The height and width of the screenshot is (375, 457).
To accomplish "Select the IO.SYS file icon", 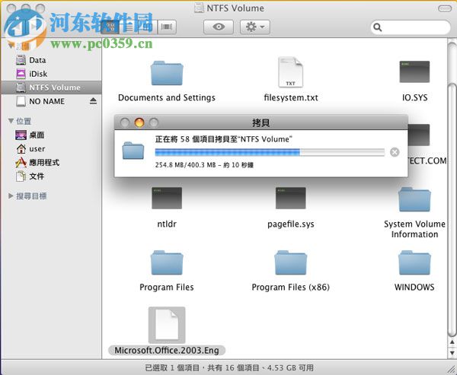I will click(x=414, y=72).
